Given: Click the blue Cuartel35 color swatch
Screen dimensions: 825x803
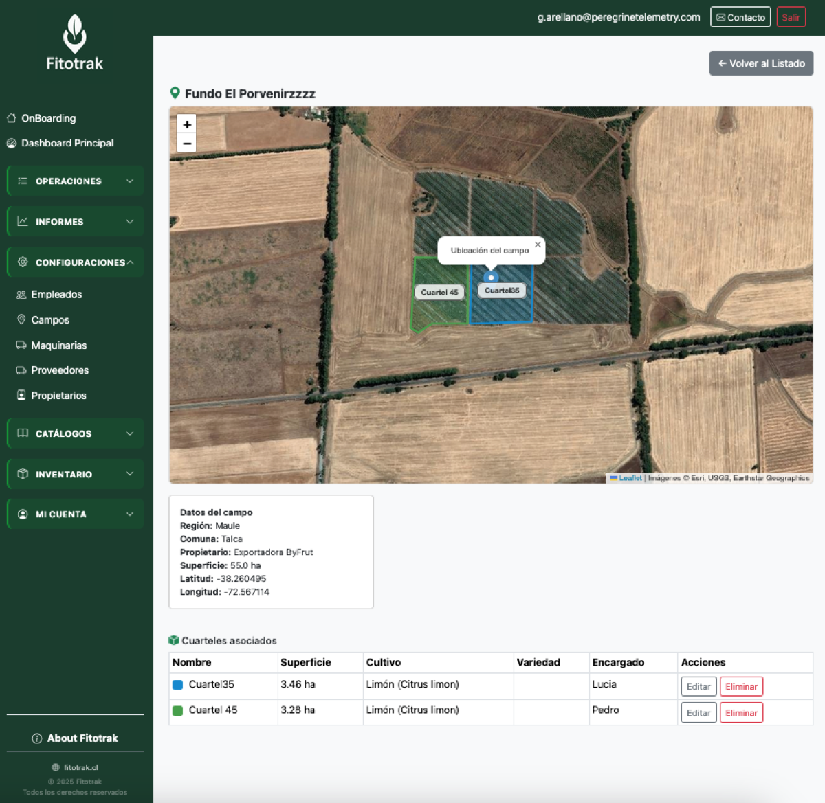Looking at the screenshot, I should click(x=177, y=685).
